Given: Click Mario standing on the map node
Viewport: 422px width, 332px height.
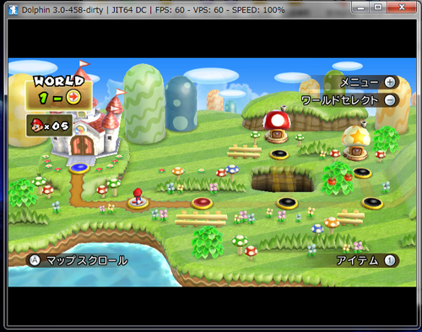Looking at the screenshot, I should (138, 195).
